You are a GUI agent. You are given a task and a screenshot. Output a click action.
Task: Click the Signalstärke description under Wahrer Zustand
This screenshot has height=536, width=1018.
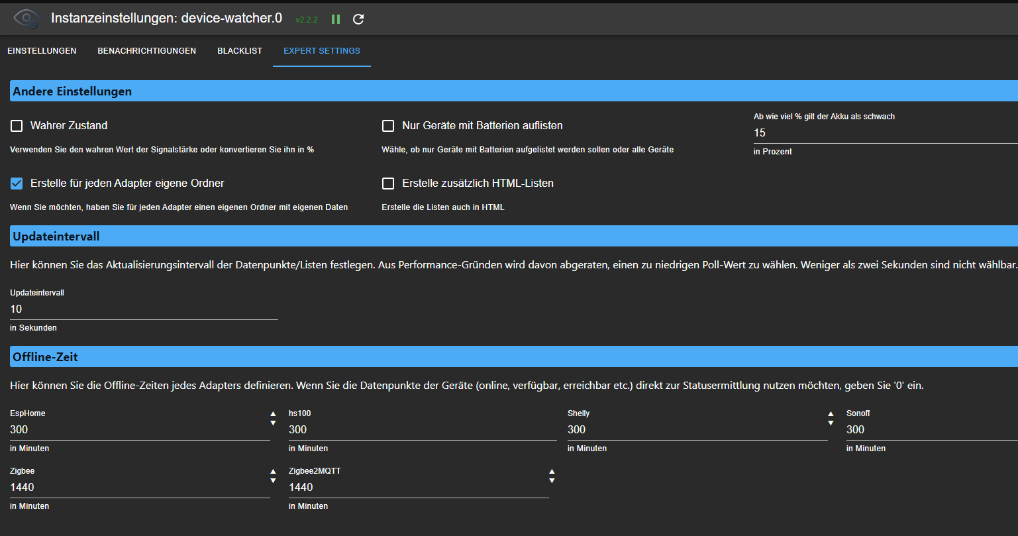click(x=162, y=150)
